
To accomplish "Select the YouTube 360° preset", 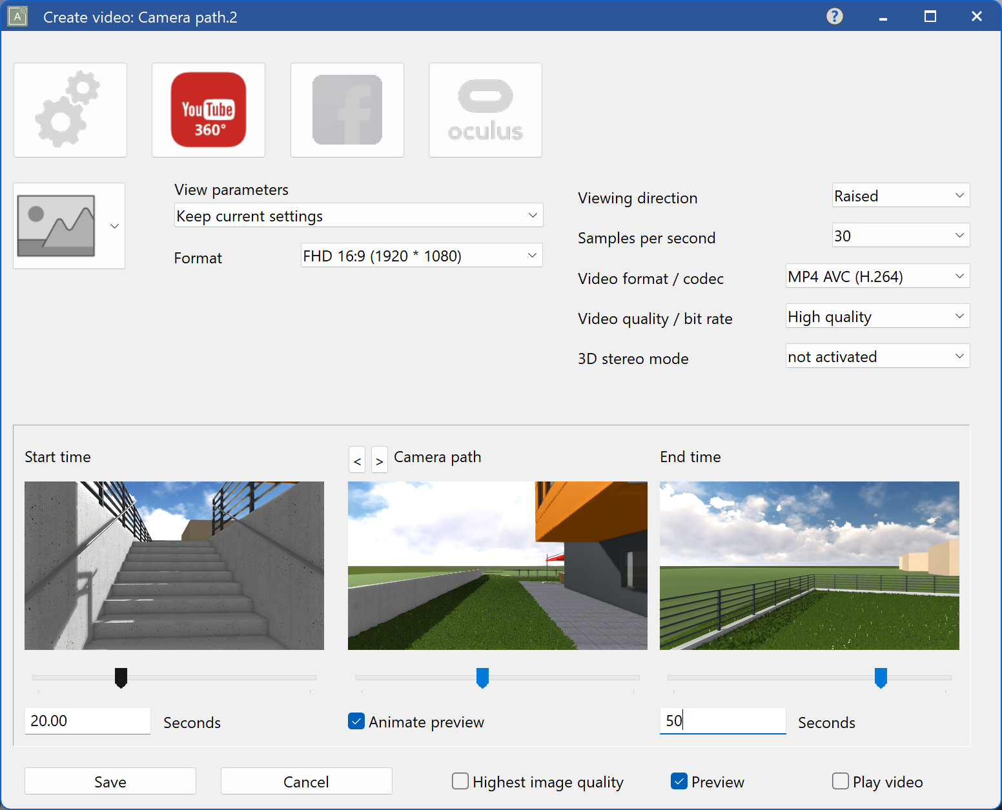I will pos(208,110).
